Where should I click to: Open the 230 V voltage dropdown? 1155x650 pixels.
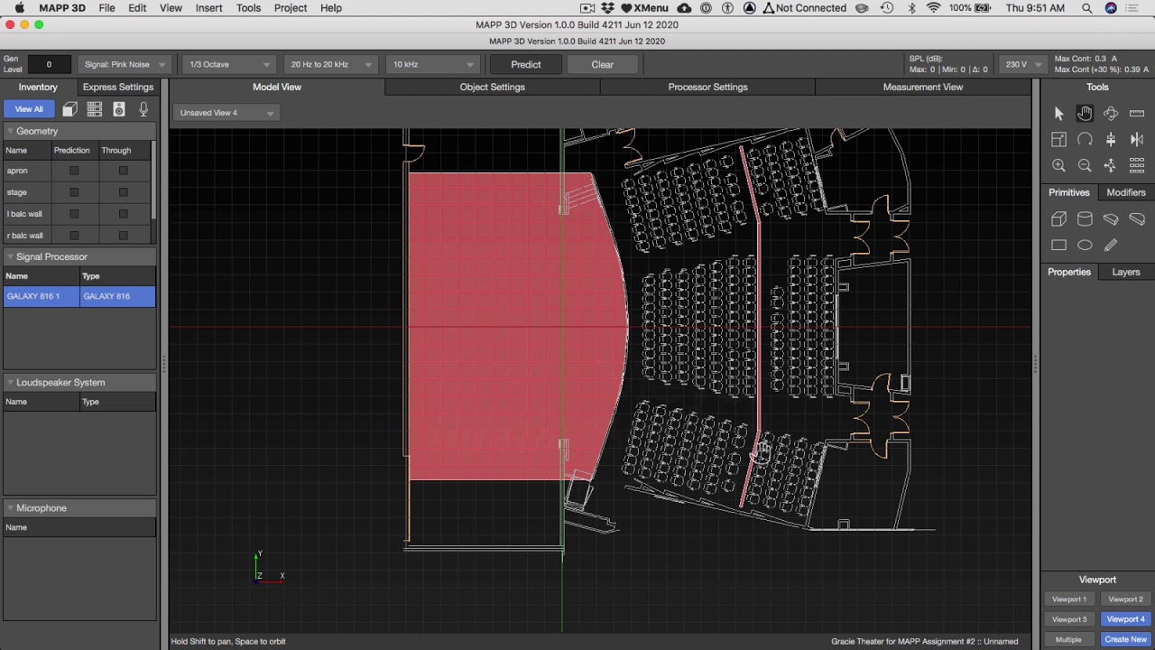click(x=1024, y=64)
